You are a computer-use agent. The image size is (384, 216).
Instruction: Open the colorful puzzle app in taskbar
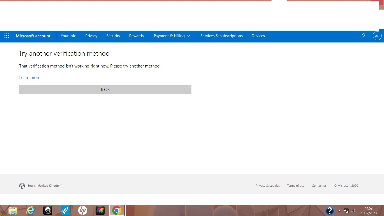coord(100,210)
